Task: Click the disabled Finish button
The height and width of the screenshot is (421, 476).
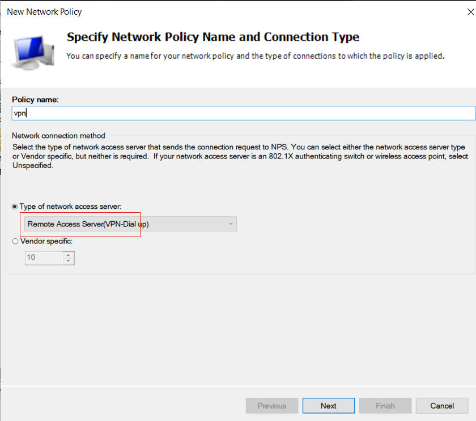Action: 385,406
